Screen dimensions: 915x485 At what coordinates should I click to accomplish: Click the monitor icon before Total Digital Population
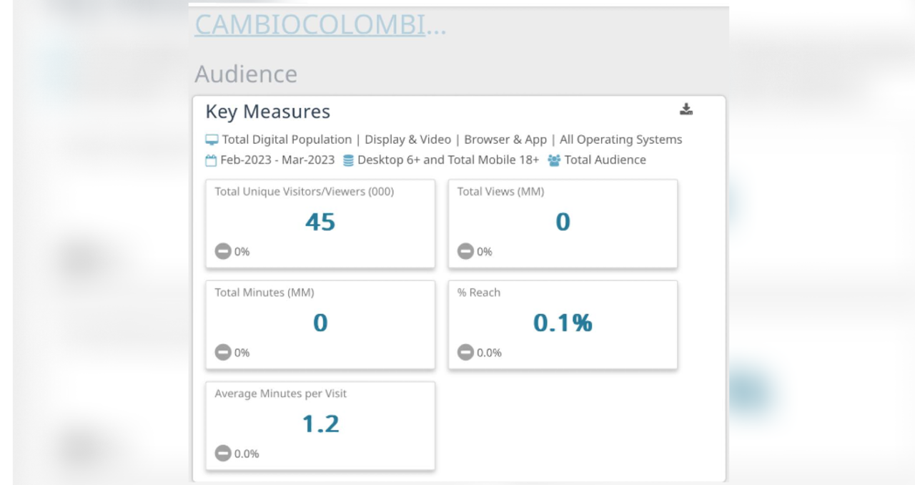(210, 139)
